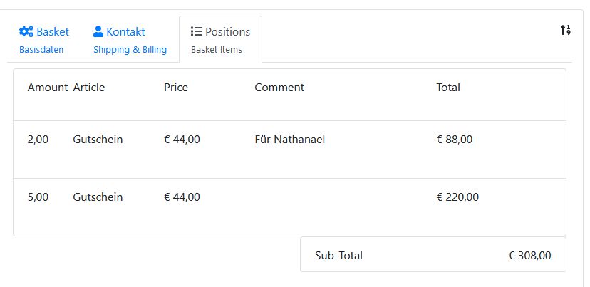
Task: Click the Amount column header
Action: pyautogui.click(x=48, y=88)
